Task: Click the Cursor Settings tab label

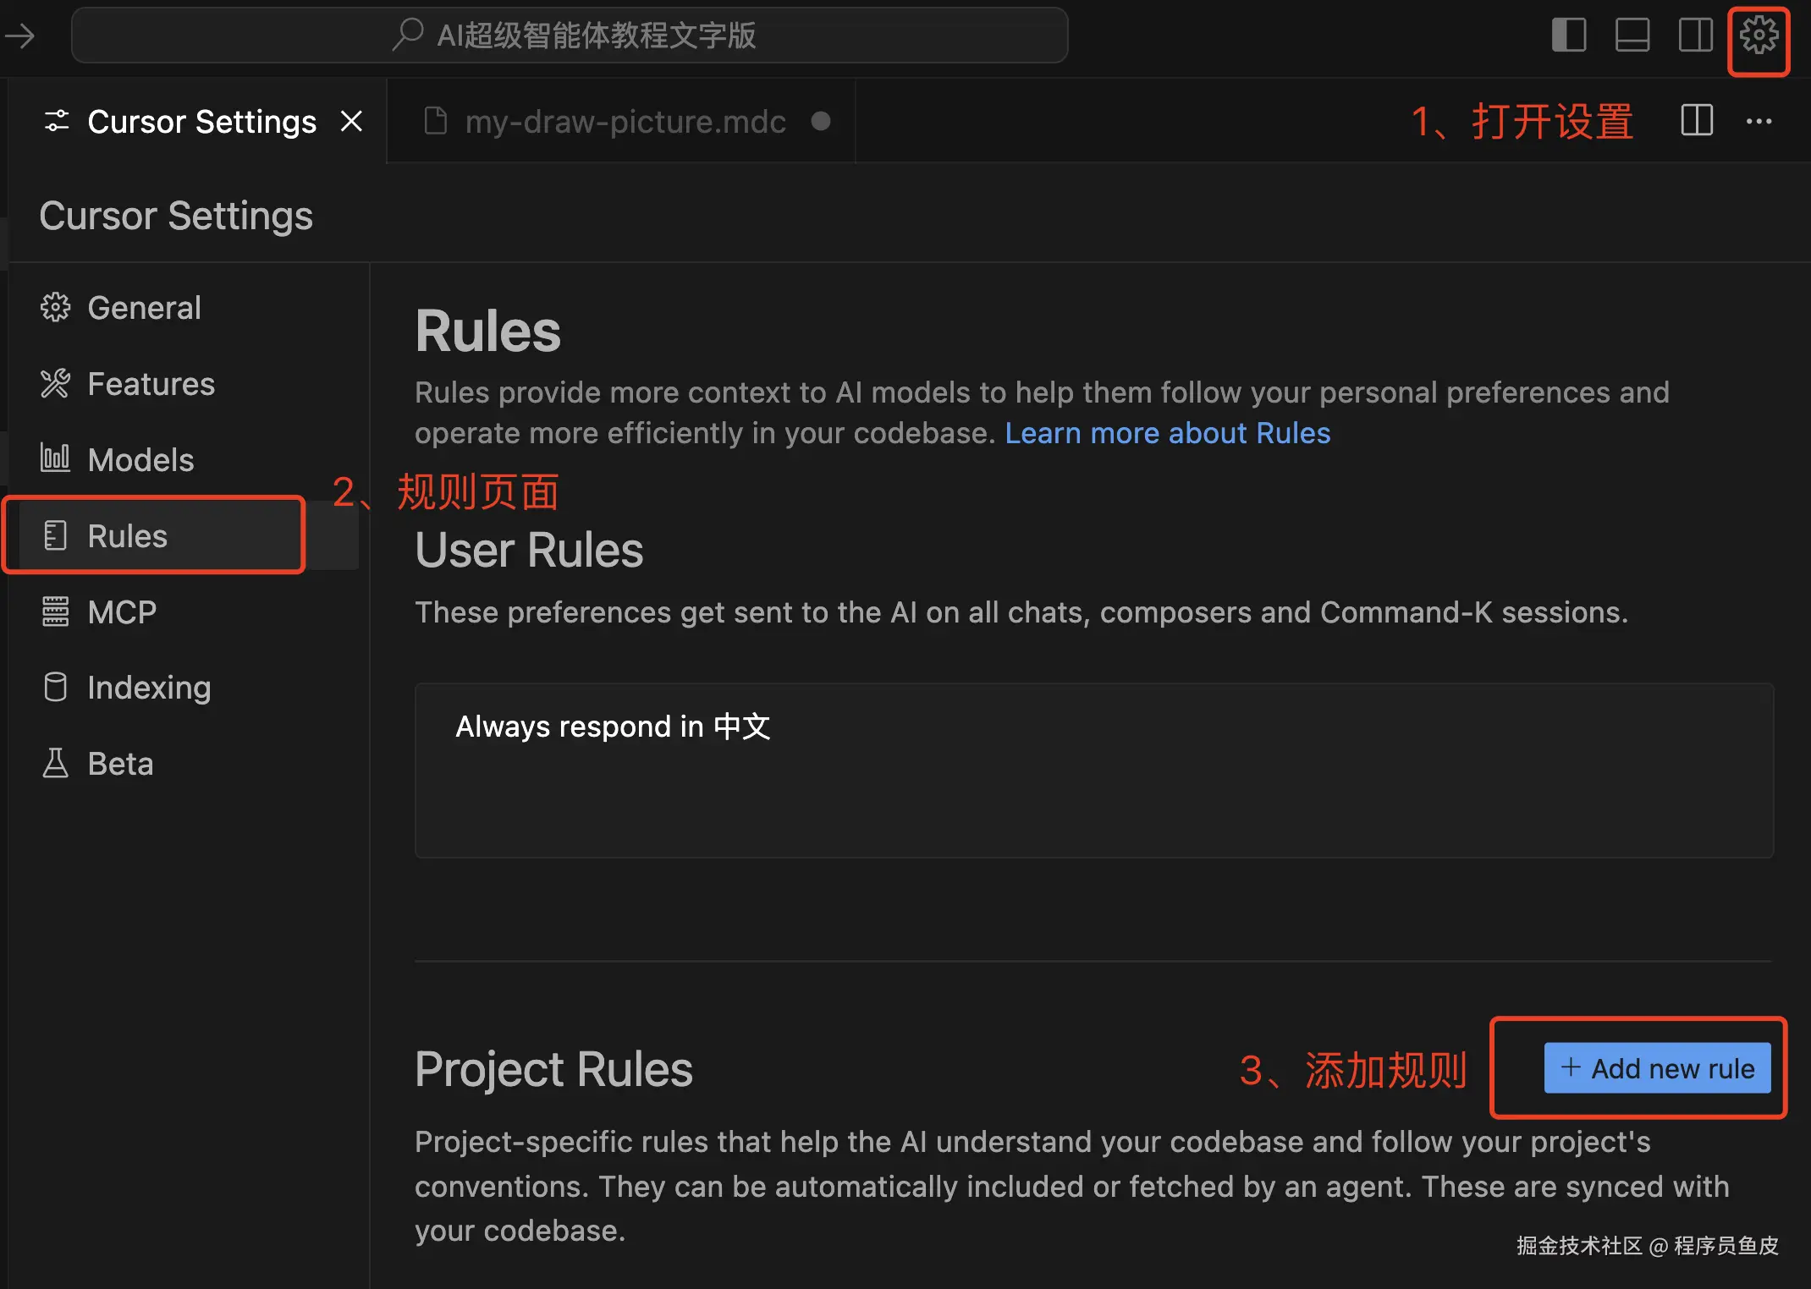Action: (201, 122)
